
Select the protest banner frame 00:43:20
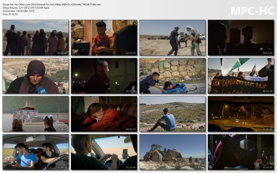click(241, 76)
